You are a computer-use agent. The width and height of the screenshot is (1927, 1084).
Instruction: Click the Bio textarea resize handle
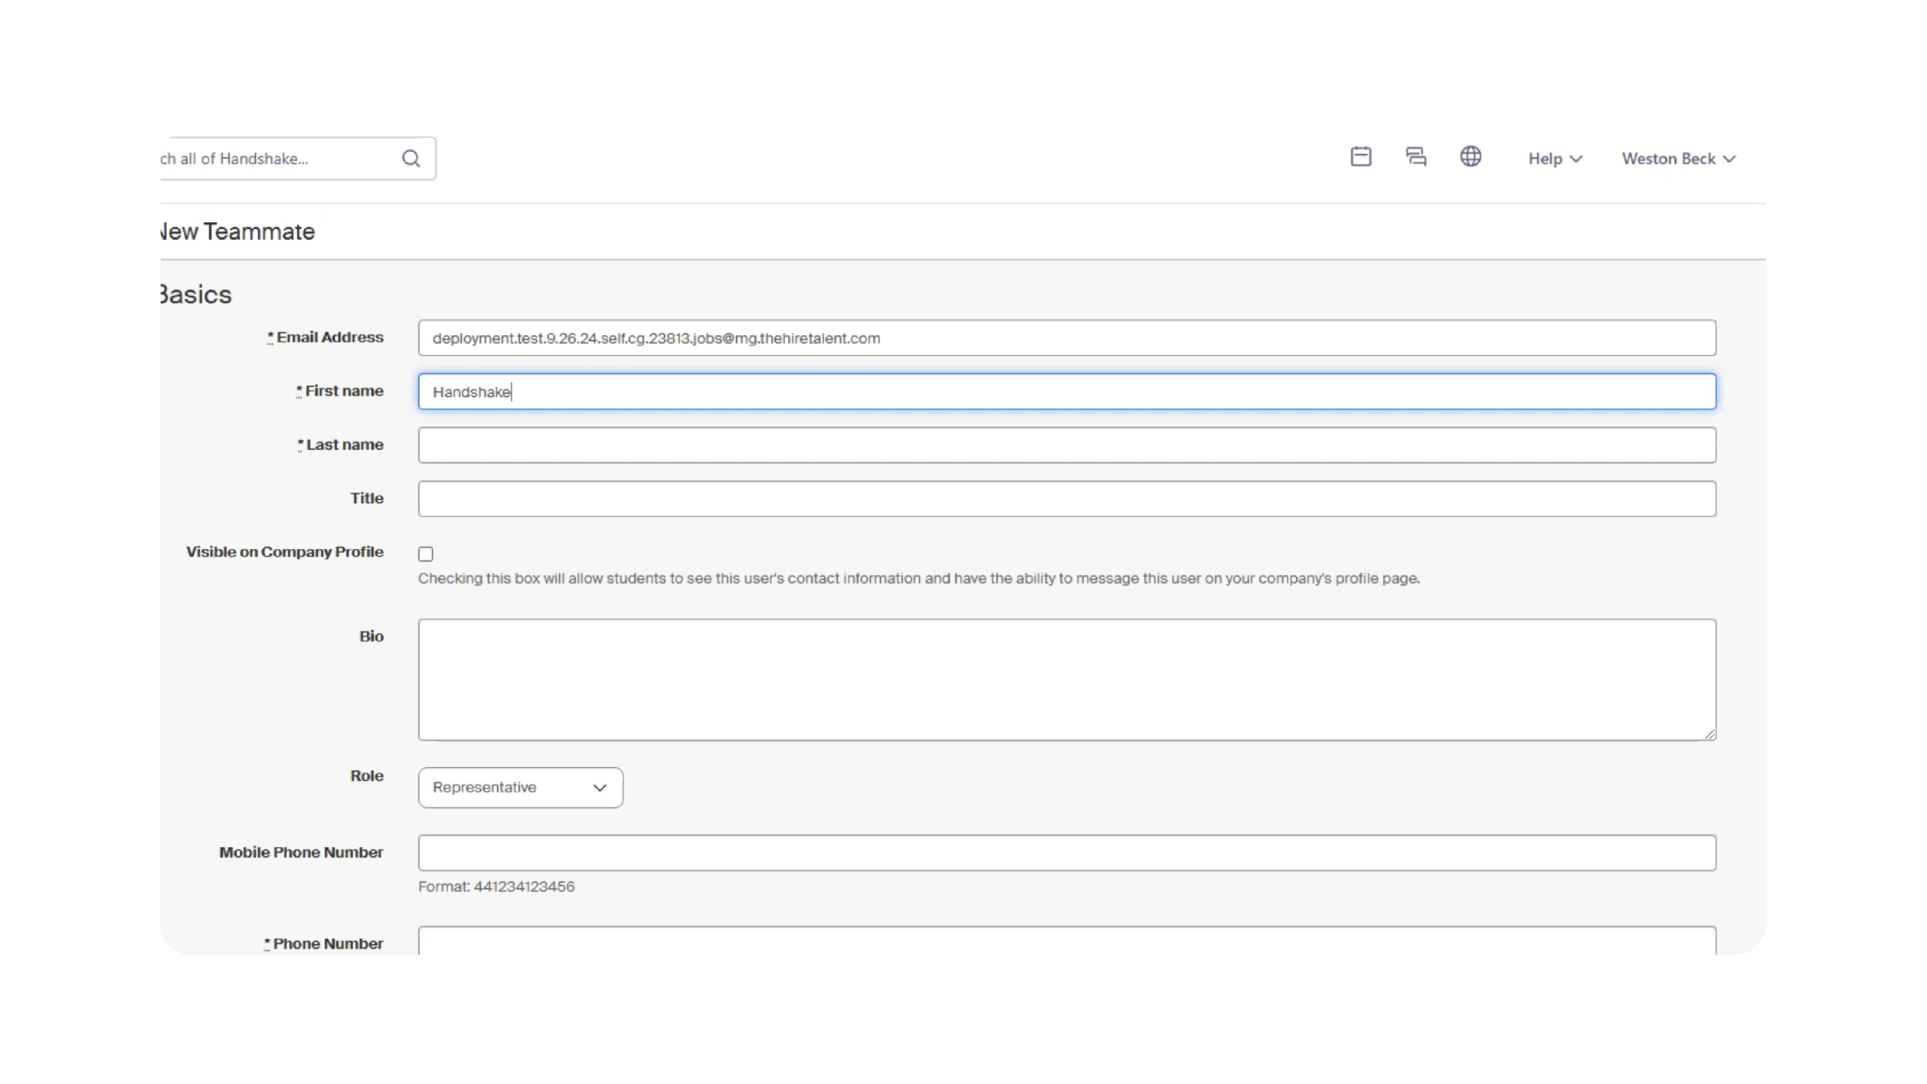point(1709,735)
